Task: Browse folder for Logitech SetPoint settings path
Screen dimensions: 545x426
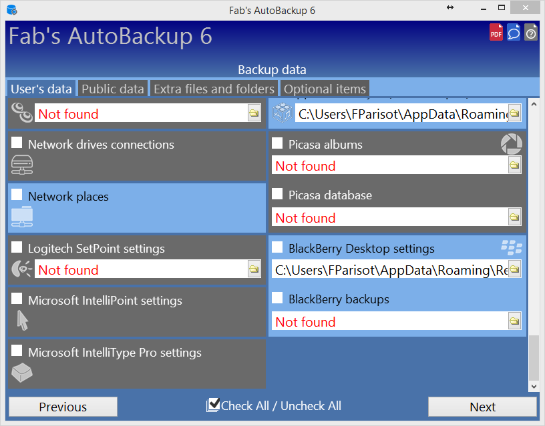Action: pos(254,269)
